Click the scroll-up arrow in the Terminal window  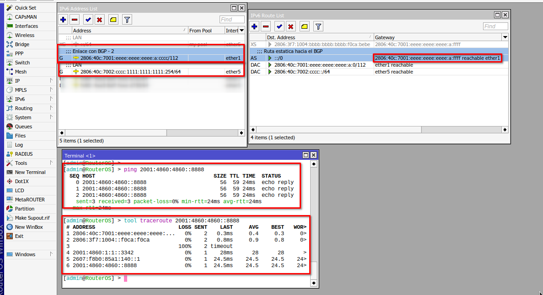pyautogui.click(x=314, y=164)
